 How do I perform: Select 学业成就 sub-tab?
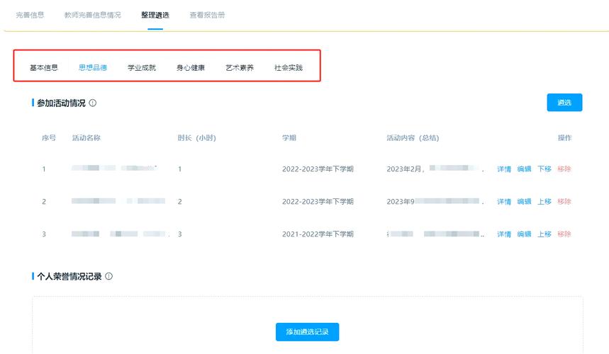142,68
